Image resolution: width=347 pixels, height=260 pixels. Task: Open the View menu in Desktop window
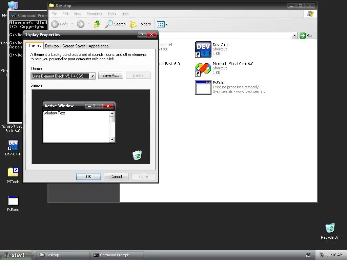click(78, 14)
